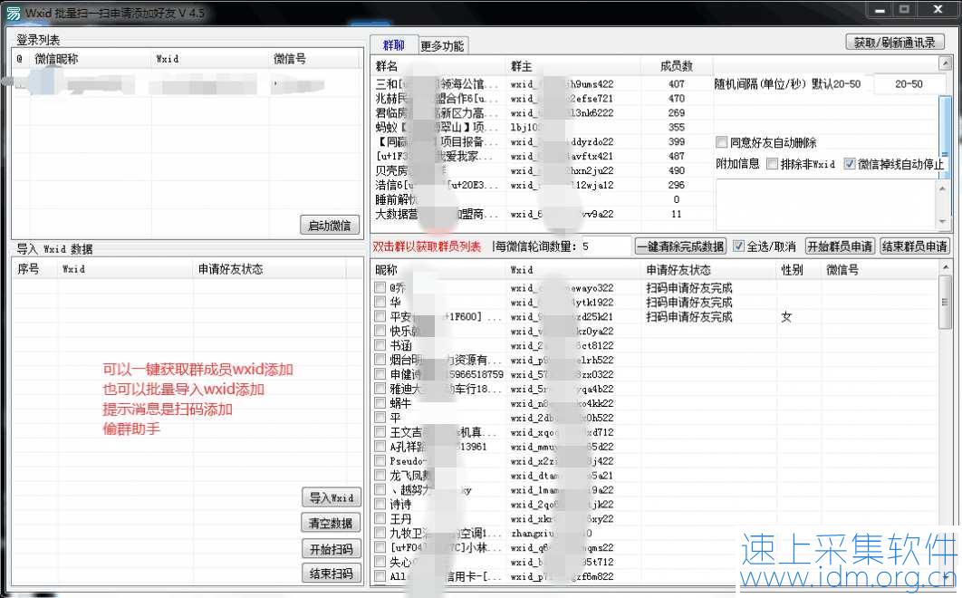This screenshot has width=962, height=598.
Task: Click member list scrollbar up arrow
Action: (946, 267)
